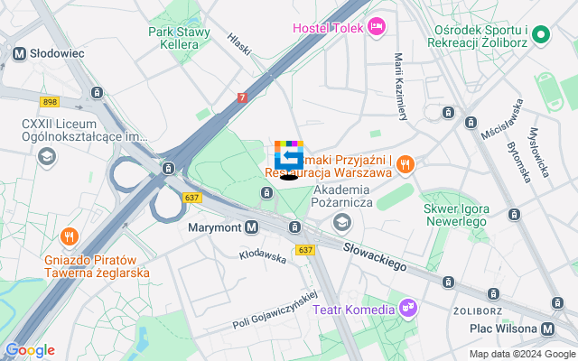Screen dimensions: 578x361
Task: Select the Akademia Pożarnicza school pin
Action: (x=341, y=223)
